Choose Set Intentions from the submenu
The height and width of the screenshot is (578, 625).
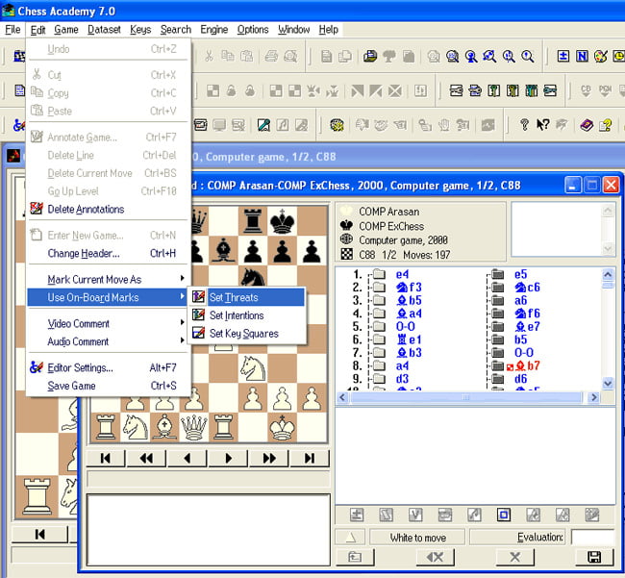tap(237, 315)
